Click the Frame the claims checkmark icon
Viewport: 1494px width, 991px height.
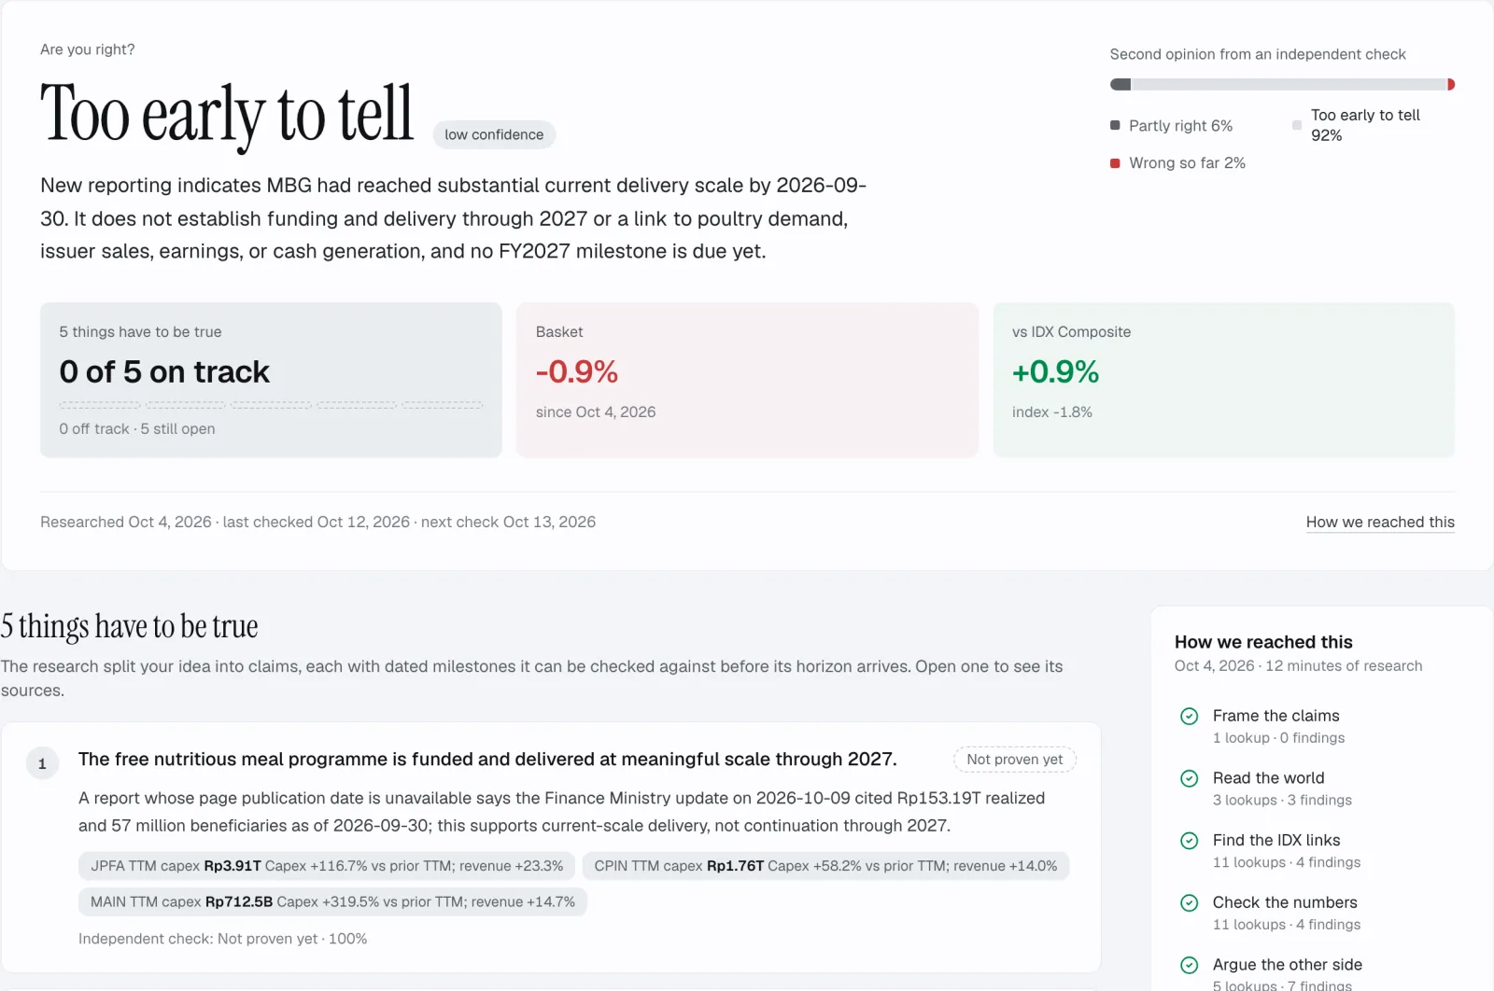(1189, 717)
